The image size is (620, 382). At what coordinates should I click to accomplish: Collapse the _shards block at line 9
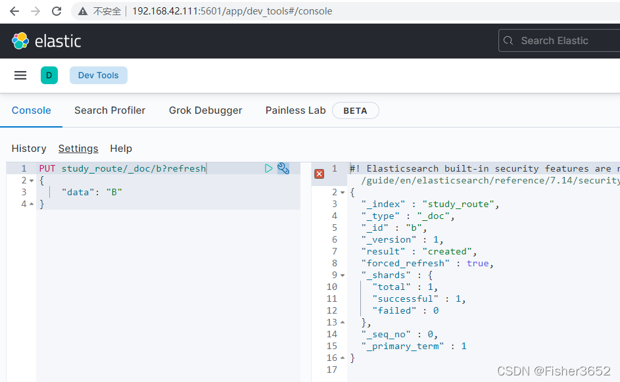coord(343,275)
